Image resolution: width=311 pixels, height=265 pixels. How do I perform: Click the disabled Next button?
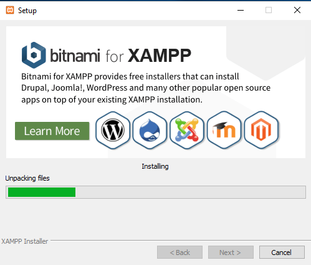pos(231,252)
